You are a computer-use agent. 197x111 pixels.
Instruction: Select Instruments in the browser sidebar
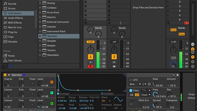tap(18, 13)
